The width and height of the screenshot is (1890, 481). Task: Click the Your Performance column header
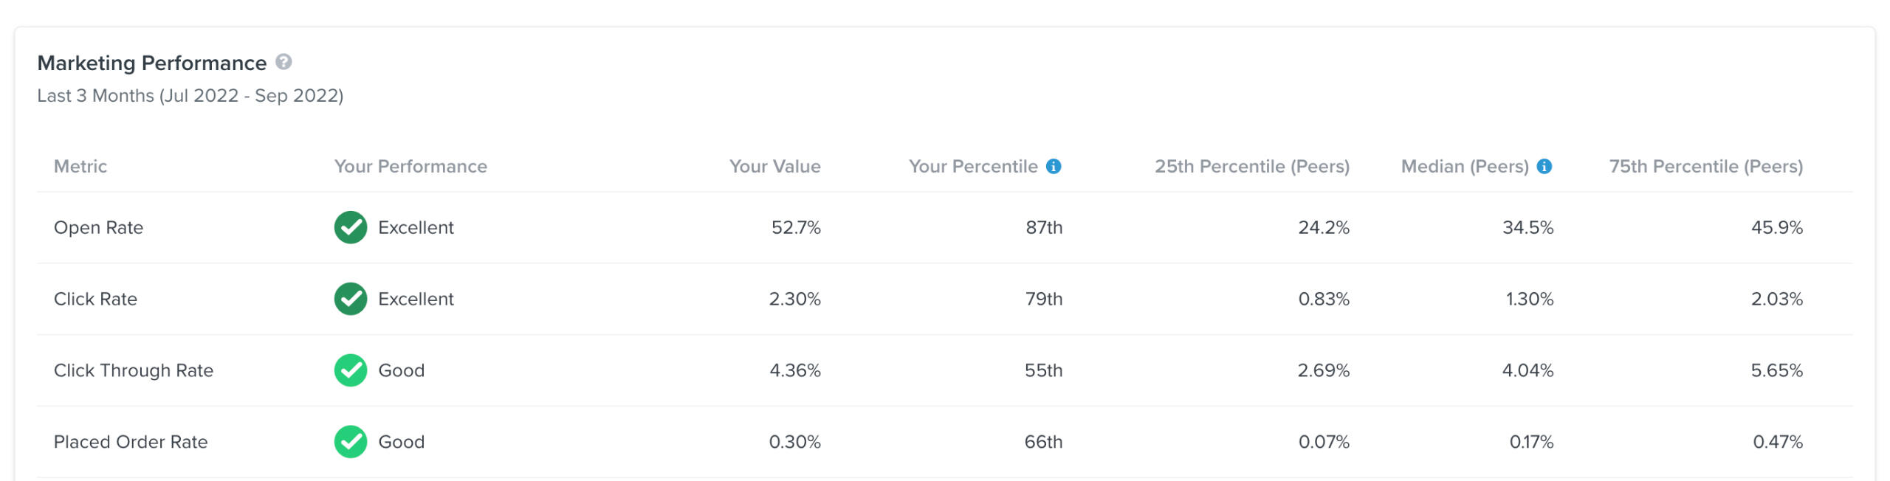[x=410, y=167]
